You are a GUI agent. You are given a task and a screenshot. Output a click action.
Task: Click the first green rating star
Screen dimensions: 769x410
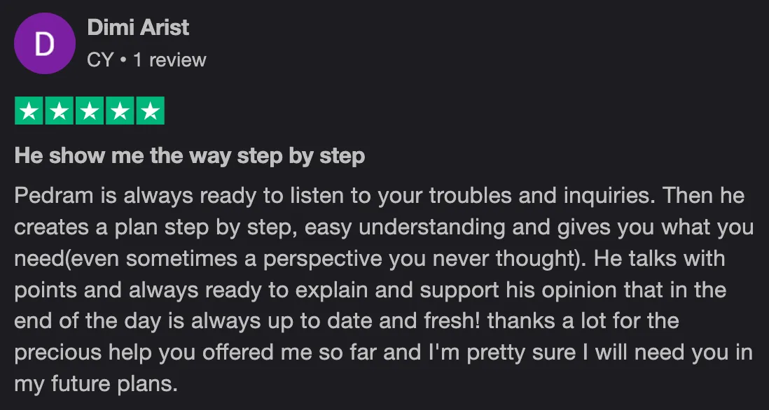click(29, 111)
